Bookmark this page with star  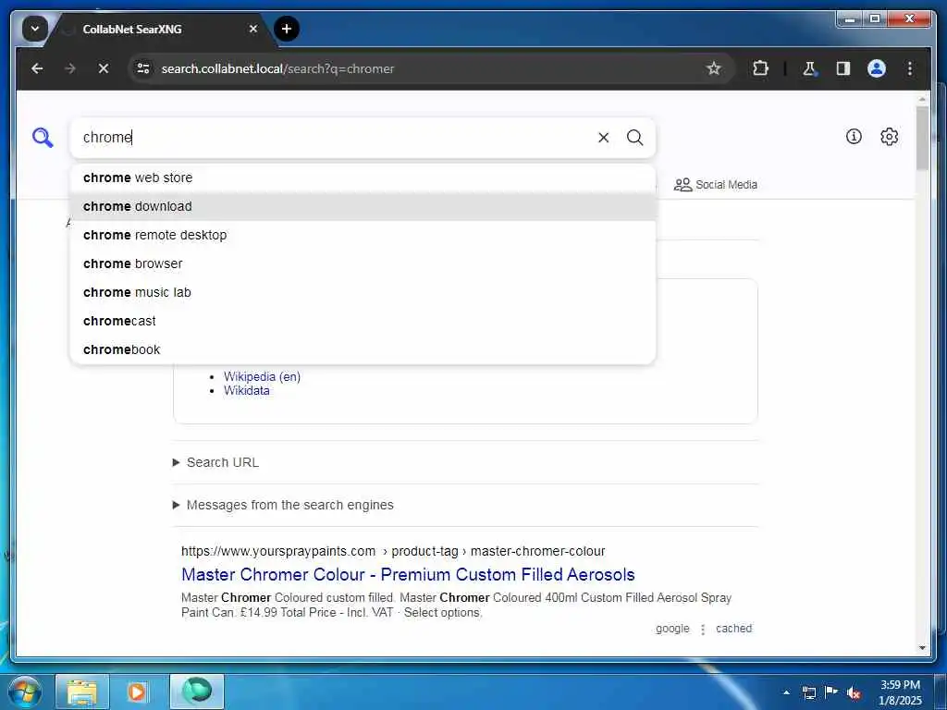click(x=713, y=68)
